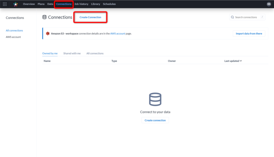Sort by the Type column header
The height and width of the screenshot is (157, 274).
[114, 61]
